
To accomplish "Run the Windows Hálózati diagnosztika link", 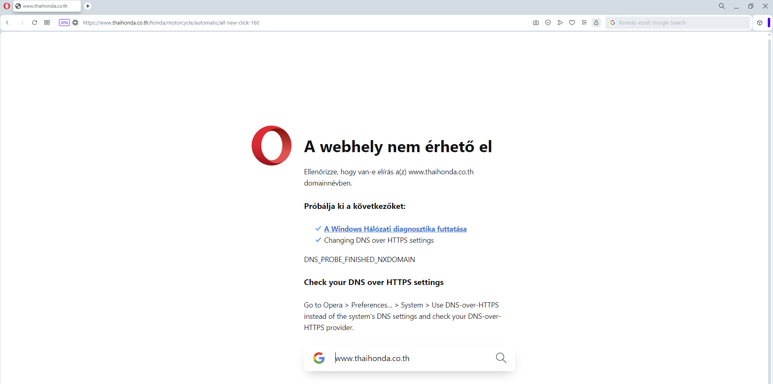I will 395,229.
